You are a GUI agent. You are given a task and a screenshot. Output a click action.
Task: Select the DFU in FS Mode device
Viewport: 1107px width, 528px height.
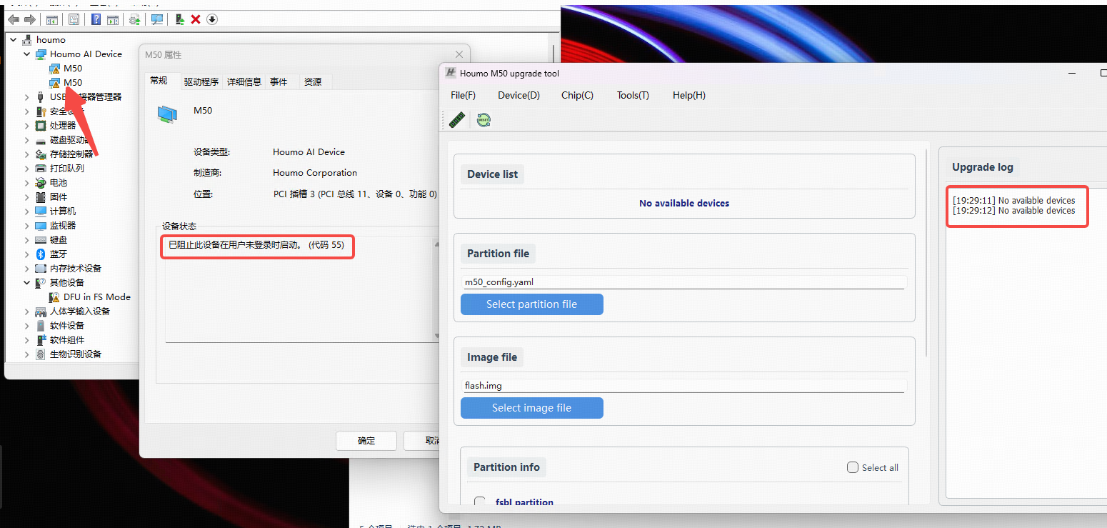[97, 297]
